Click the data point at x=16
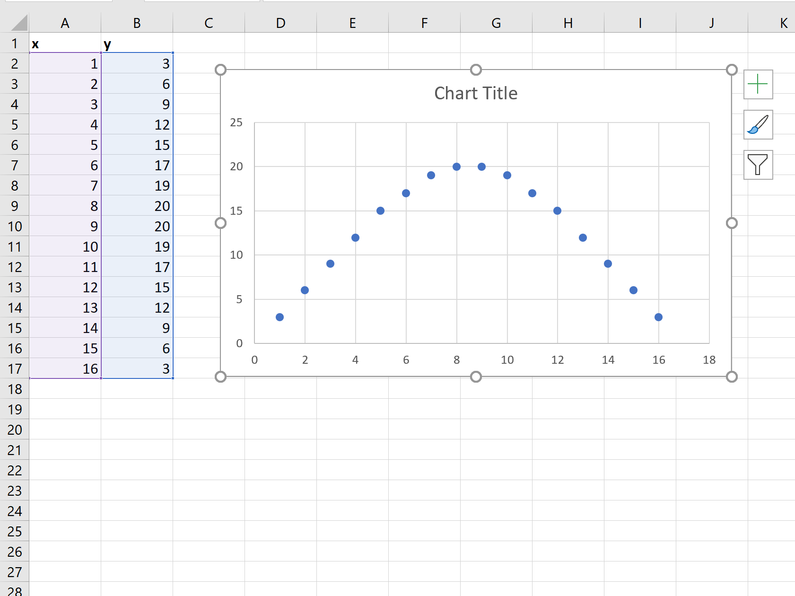Image resolution: width=795 pixels, height=596 pixels. pos(658,317)
